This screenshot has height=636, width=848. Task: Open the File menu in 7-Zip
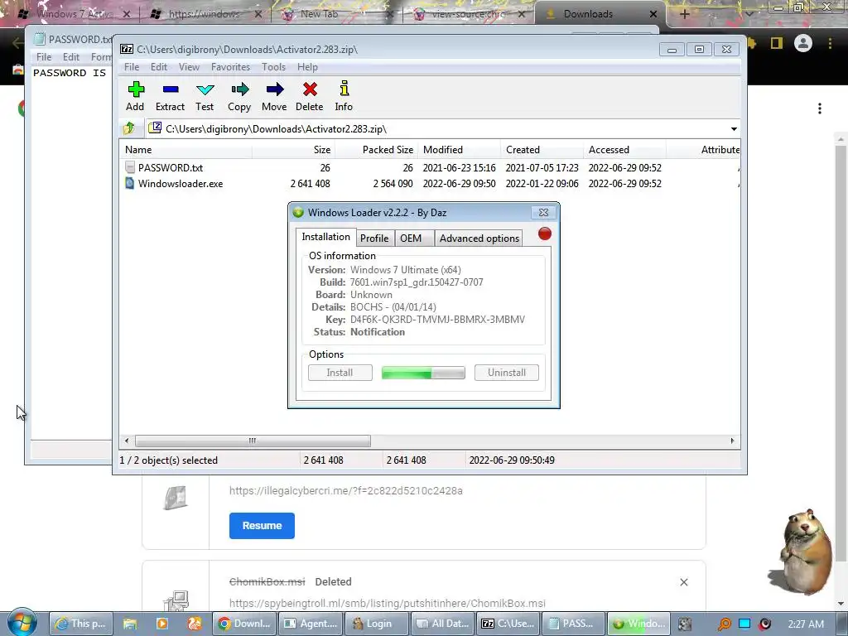(132, 67)
